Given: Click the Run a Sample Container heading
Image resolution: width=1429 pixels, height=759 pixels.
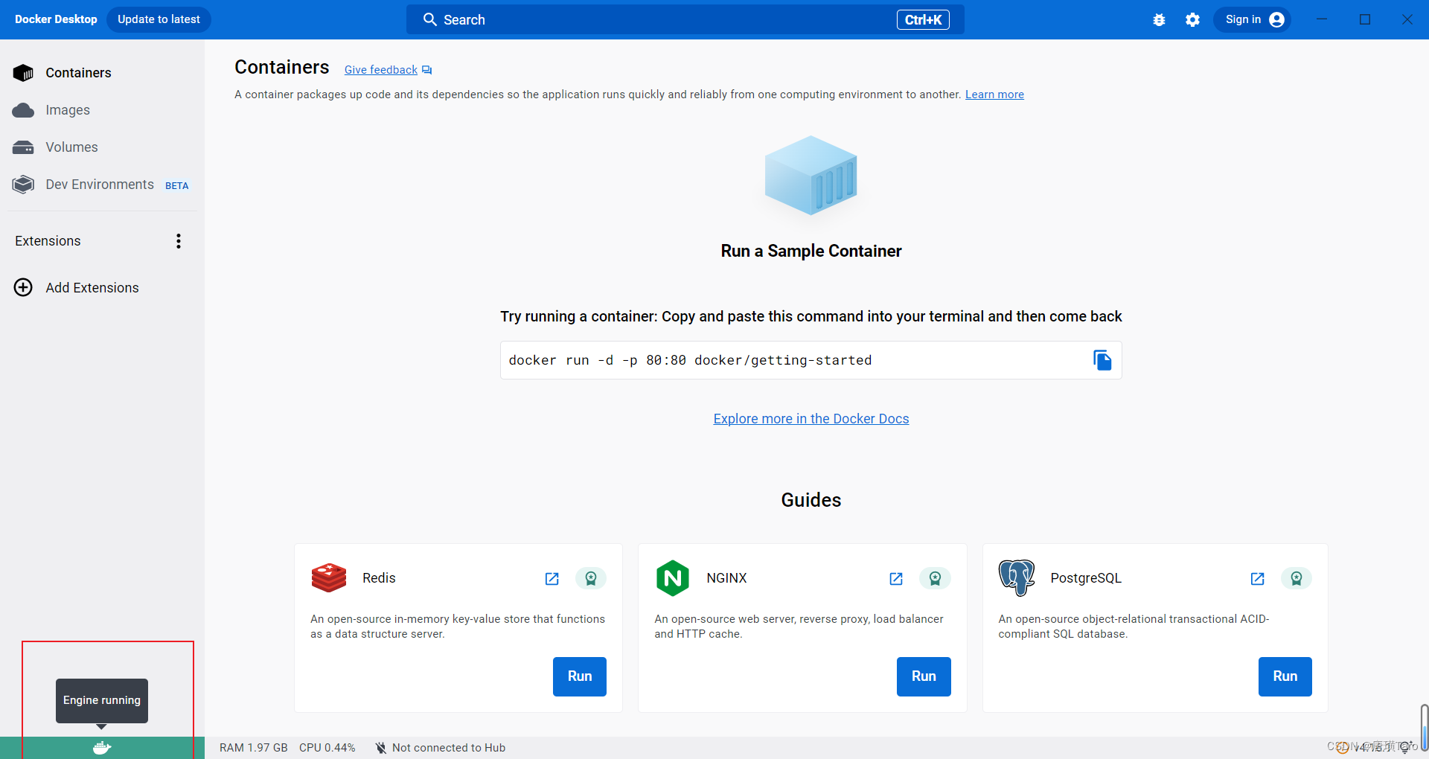Looking at the screenshot, I should pos(811,251).
